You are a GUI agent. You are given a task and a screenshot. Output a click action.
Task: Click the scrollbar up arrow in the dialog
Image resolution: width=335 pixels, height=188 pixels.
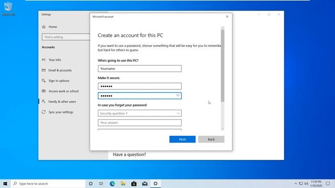coord(222,28)
